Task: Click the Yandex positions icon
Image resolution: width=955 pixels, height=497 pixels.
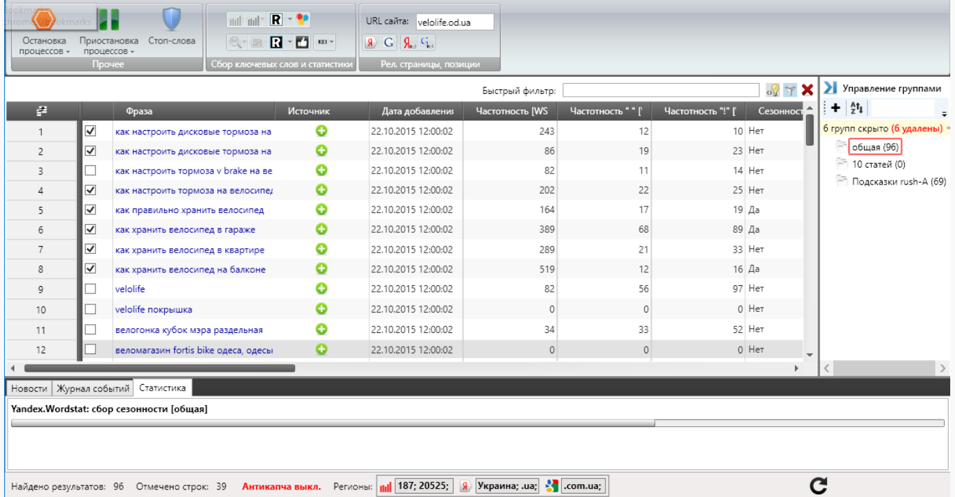Action: pyautogui.click(x=408, y=43)
